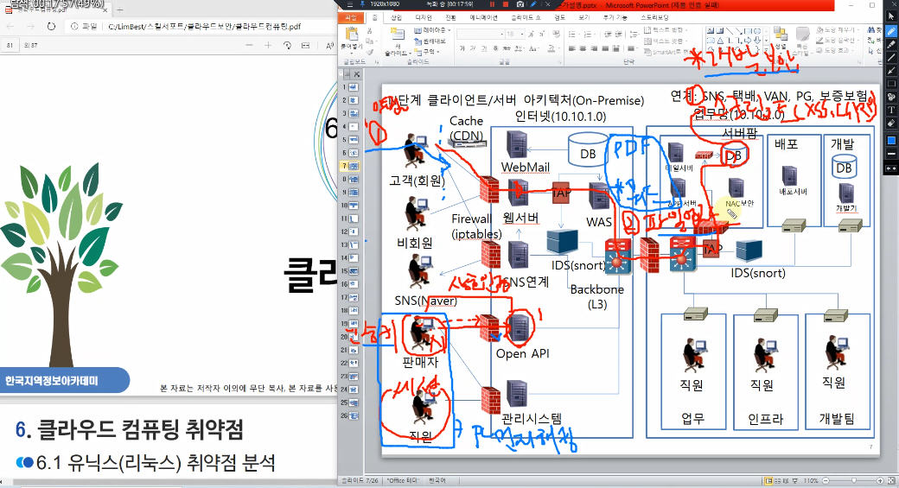Click the pen draw icon in recorder bar
The width and height of the screenshot is (899, 488).
(533, 4)
